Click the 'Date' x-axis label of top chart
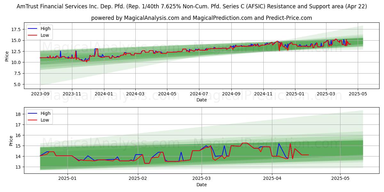 click(x=202, y=100)
